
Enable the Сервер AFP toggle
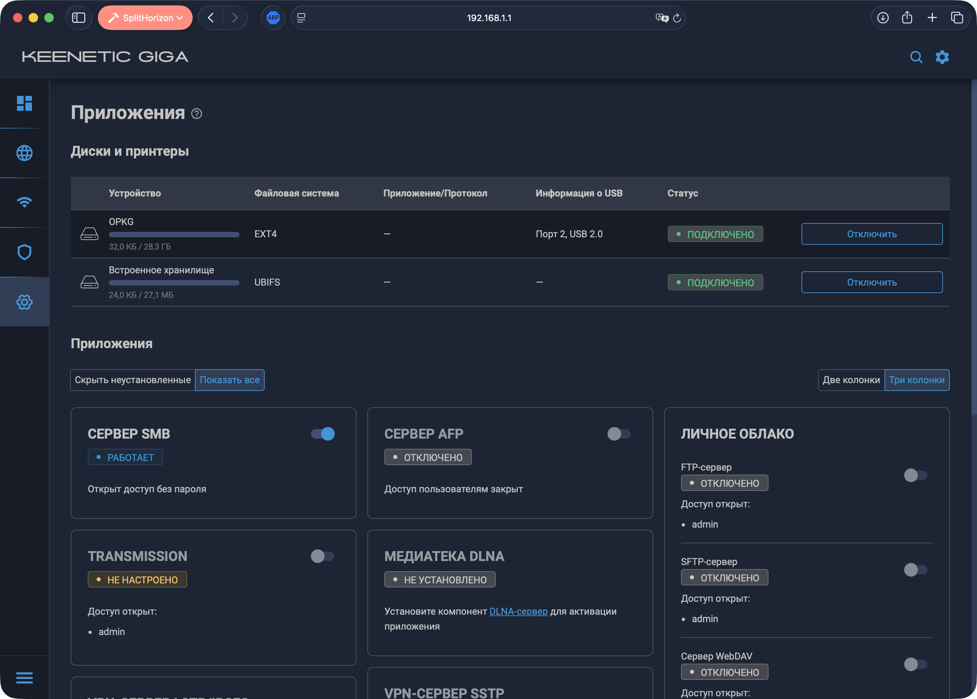619,433
